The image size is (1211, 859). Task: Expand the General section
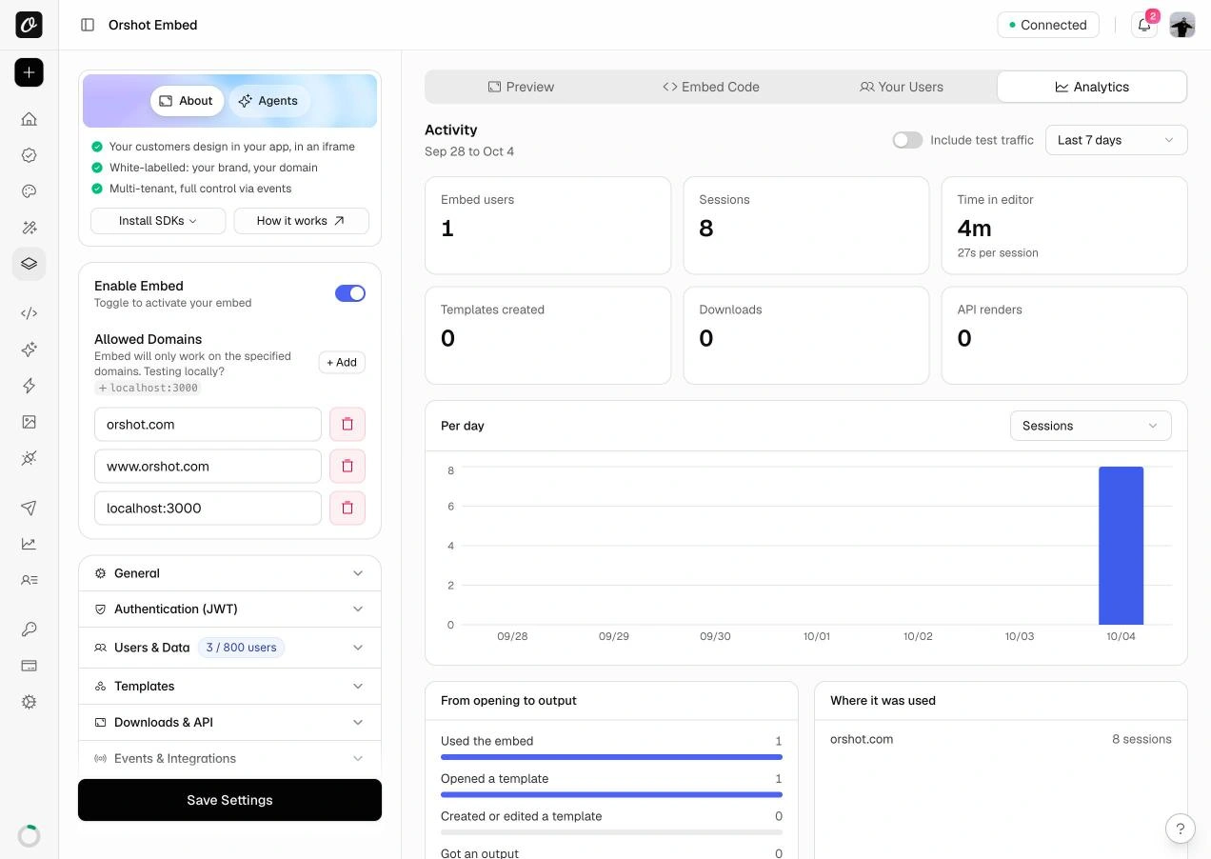point(229,573)
